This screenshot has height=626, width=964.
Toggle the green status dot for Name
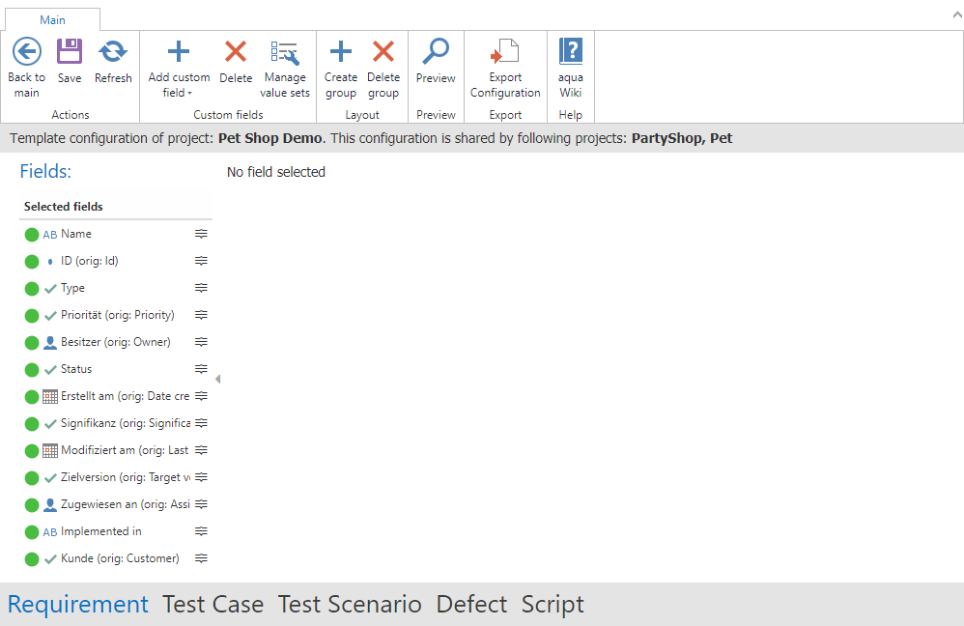coord(32,235)
